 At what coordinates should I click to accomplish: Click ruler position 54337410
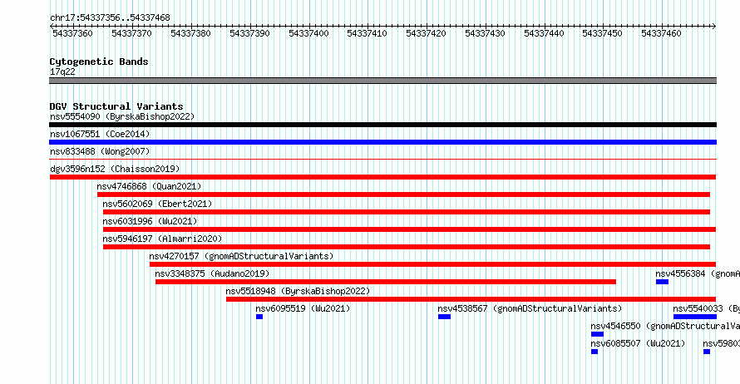368,33
